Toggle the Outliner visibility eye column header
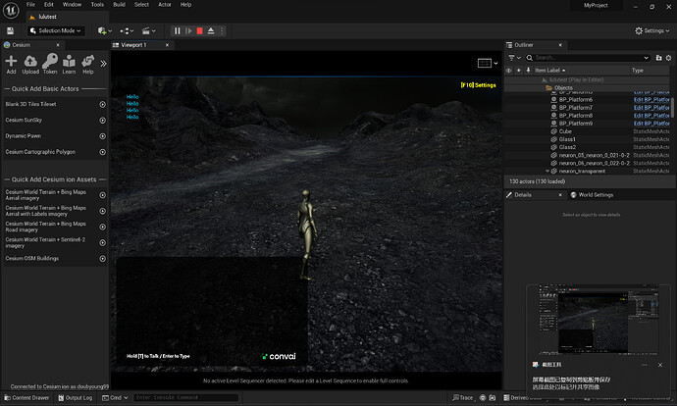This screenshot has height=406, width=677. 509,71
